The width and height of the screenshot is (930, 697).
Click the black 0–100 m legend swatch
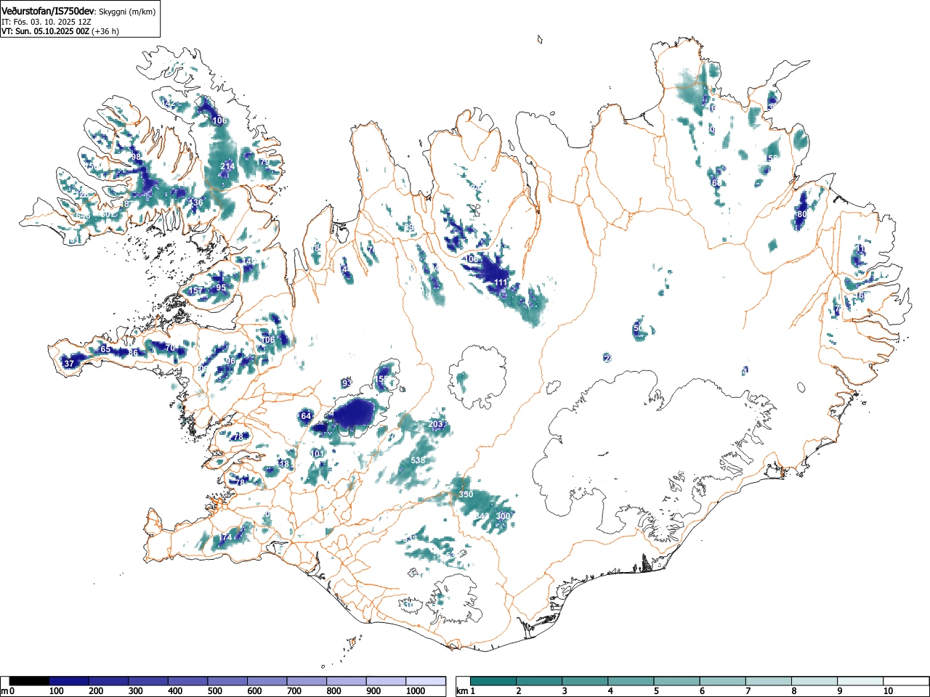coord(30,681)
